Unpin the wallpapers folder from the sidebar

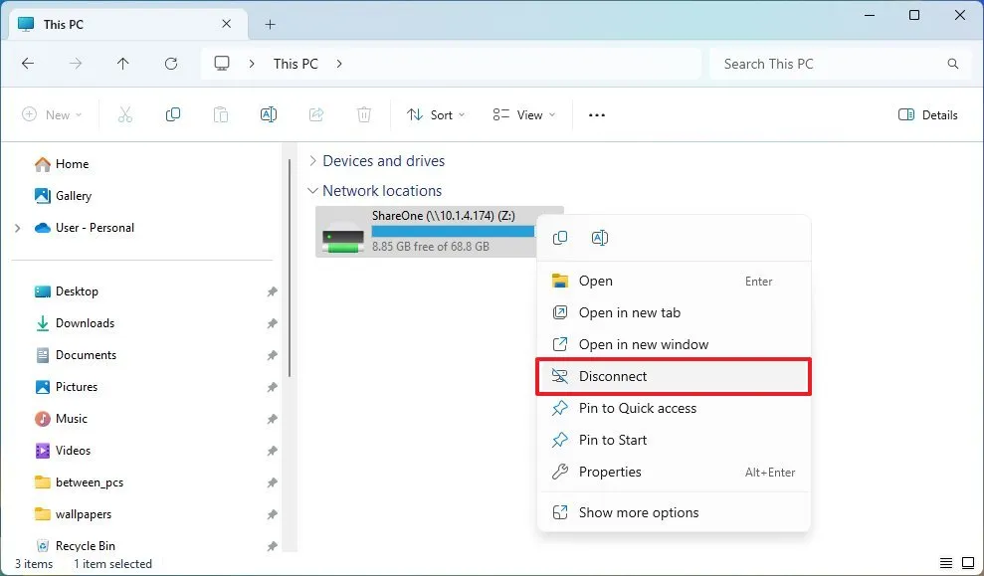(x=272, y=514)
